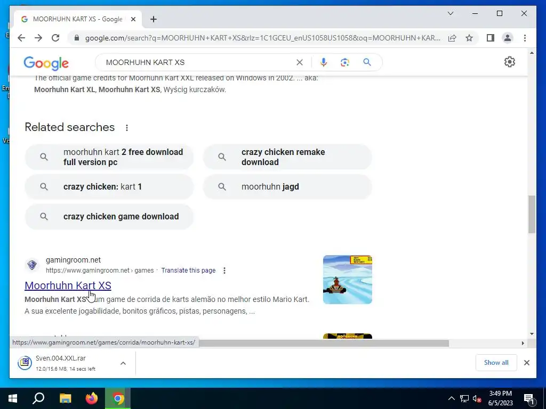
Task: Open the muted volume tray icon
Action: click(477, 398)
